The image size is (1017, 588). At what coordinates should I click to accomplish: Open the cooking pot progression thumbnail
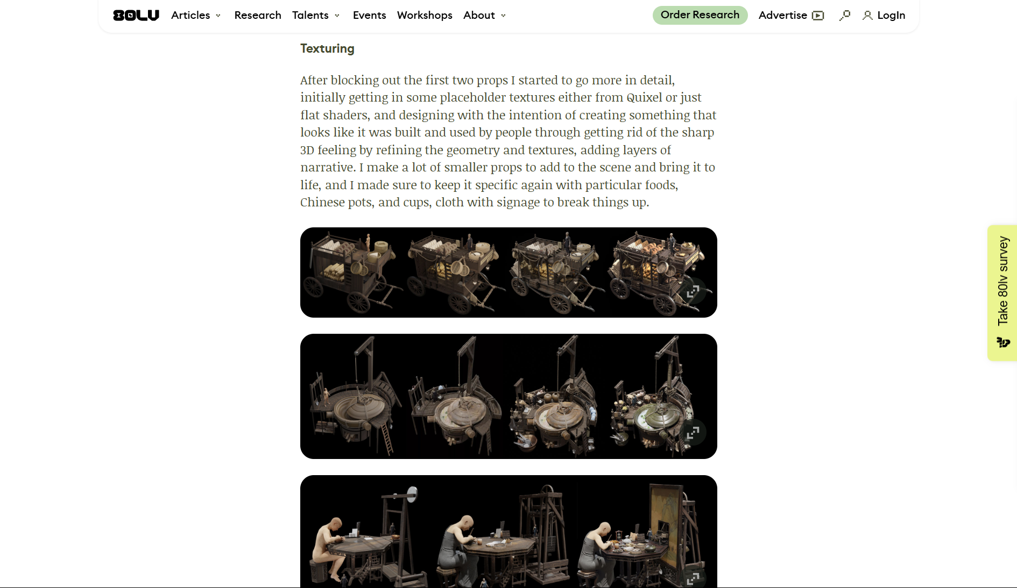[x=508, y=396]
